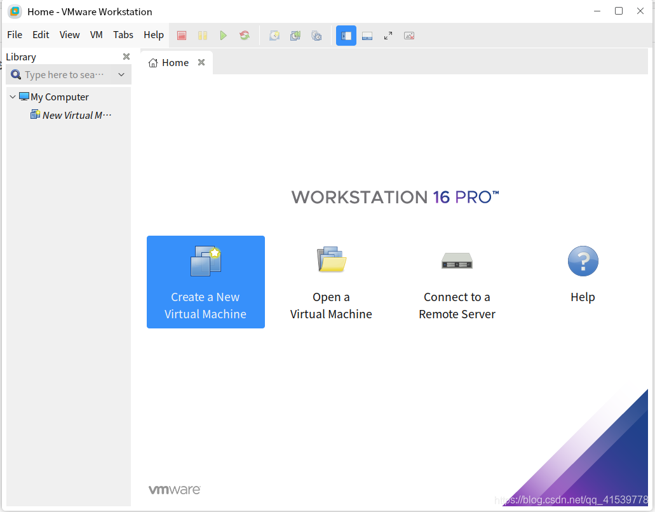
Task: Click the VMware Workstation title bar app icon
Action: tap(15, 11)
